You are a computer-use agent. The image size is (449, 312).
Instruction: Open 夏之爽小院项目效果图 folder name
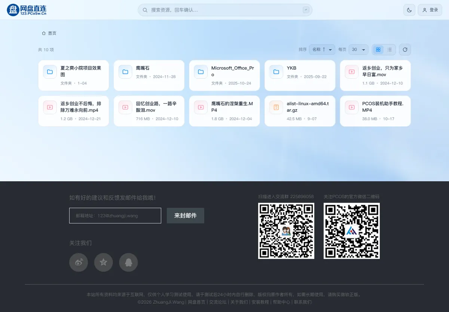[81, 71]
